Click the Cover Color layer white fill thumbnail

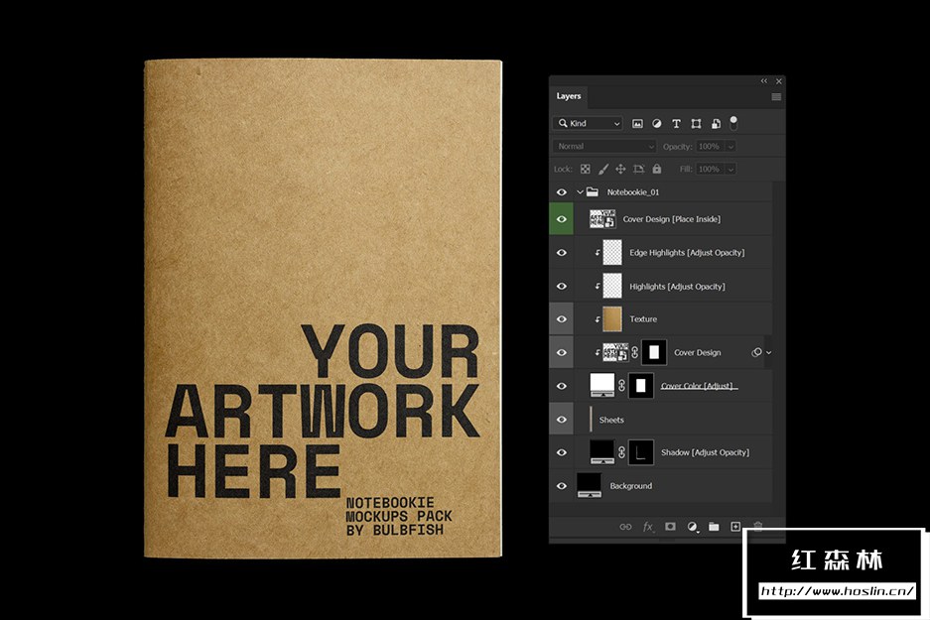[602, 386]
